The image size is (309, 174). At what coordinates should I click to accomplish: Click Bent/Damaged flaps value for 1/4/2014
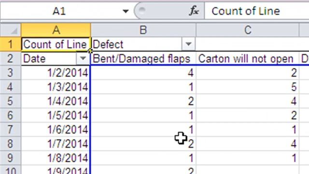click(143, 101)
